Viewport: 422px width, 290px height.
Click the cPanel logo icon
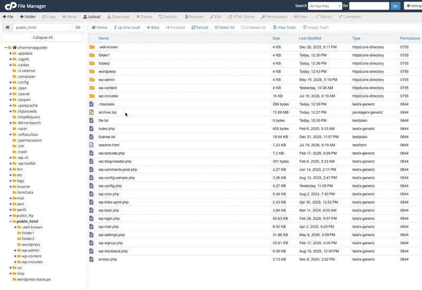point(11,6)
